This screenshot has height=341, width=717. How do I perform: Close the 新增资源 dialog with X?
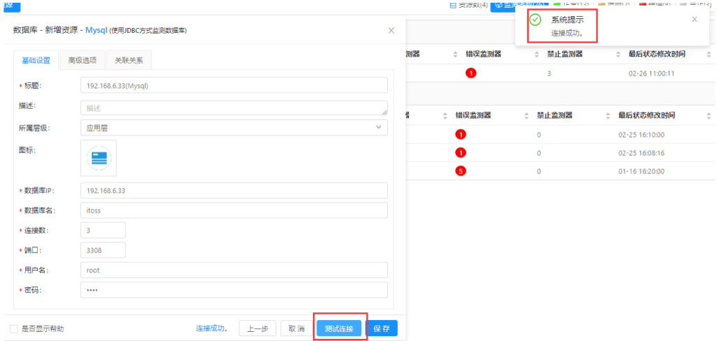(x=391, y=30)
